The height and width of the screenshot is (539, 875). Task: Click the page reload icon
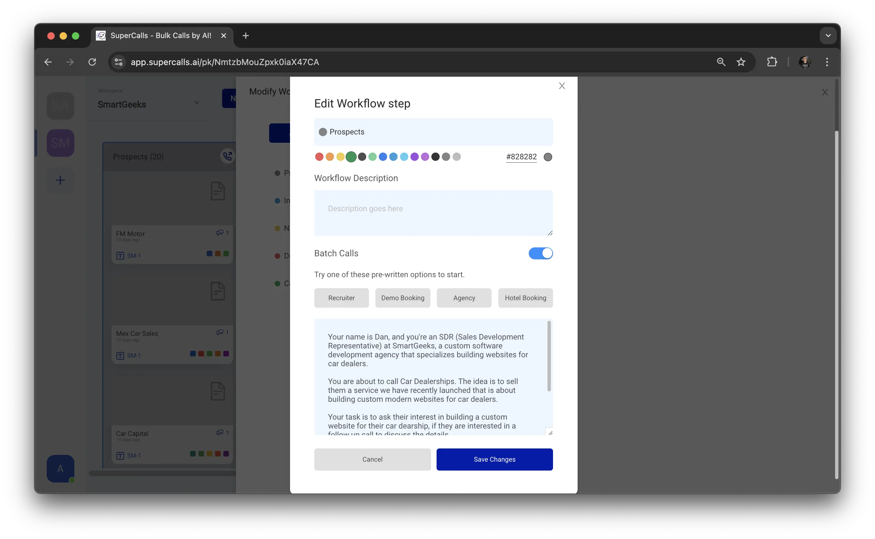pos(92,62)
